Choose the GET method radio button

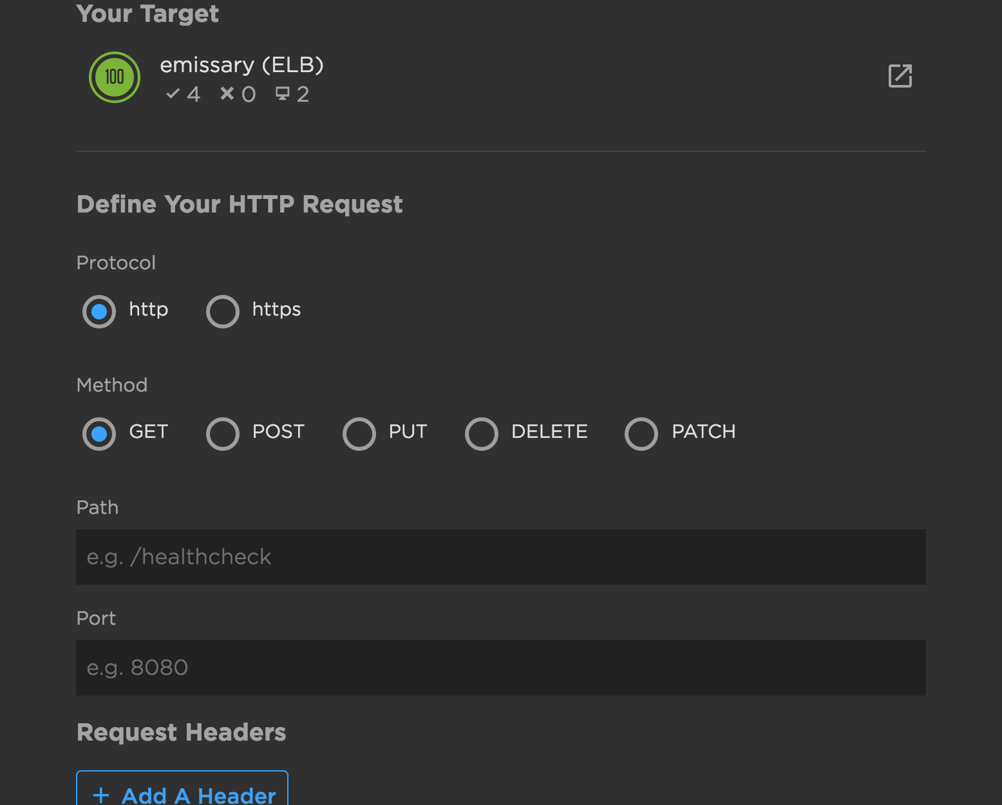(99, 434)
